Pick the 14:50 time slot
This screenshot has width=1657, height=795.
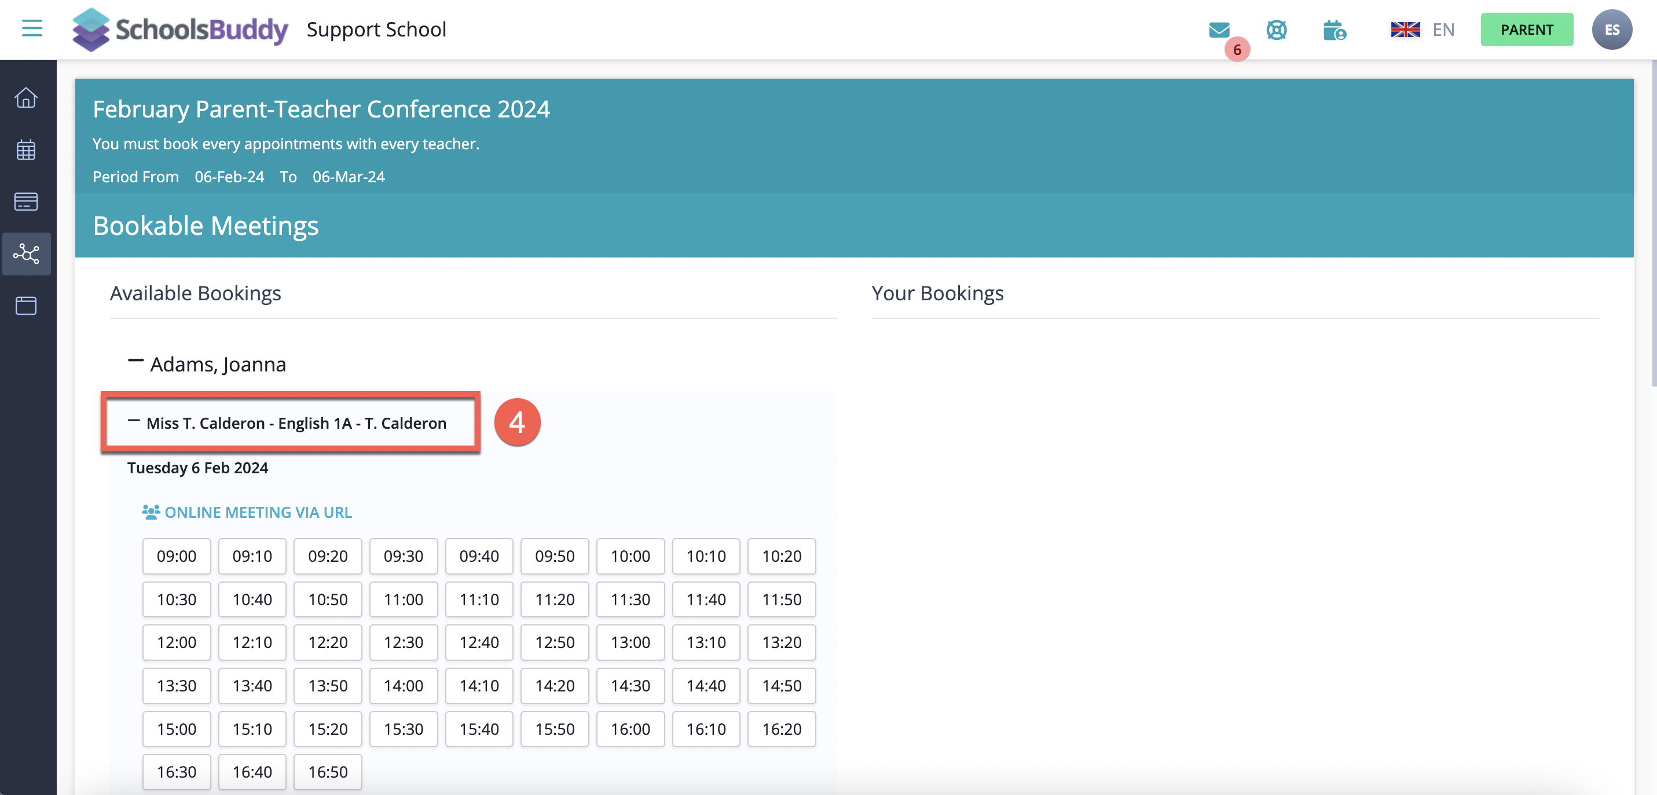click(782, 686)
